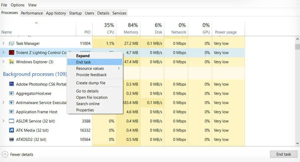The width and height of the screenshot is (300, 162).
Task: Click the Windows Explorer folder icon
Action: (11, 62)
